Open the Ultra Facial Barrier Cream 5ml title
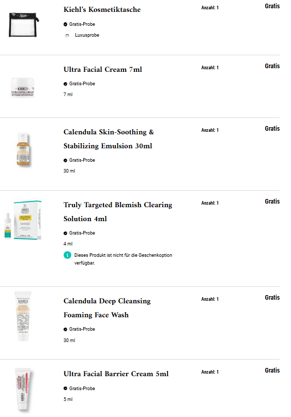Image resolution: width=291 pixels, height=417 pixels. (x=116, y=374)
